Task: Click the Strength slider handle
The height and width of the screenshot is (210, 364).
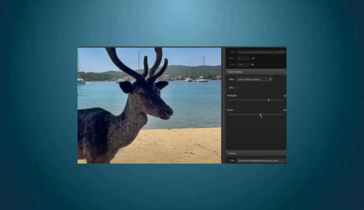Action: (269, 100)
